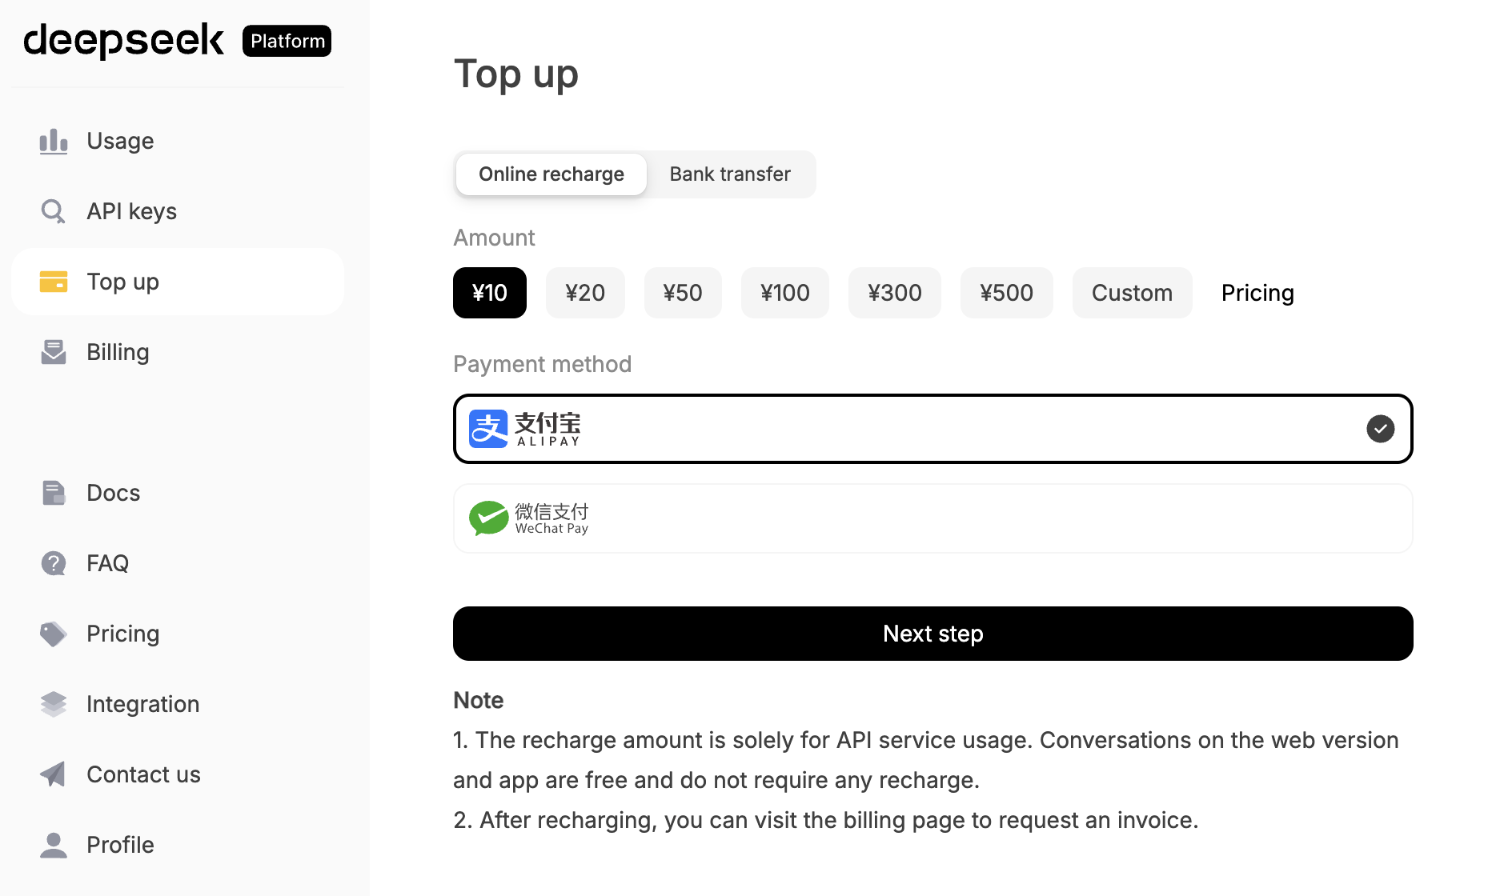Click the Usage bar chart icon

pyautogui.click(x=54, y=142)
